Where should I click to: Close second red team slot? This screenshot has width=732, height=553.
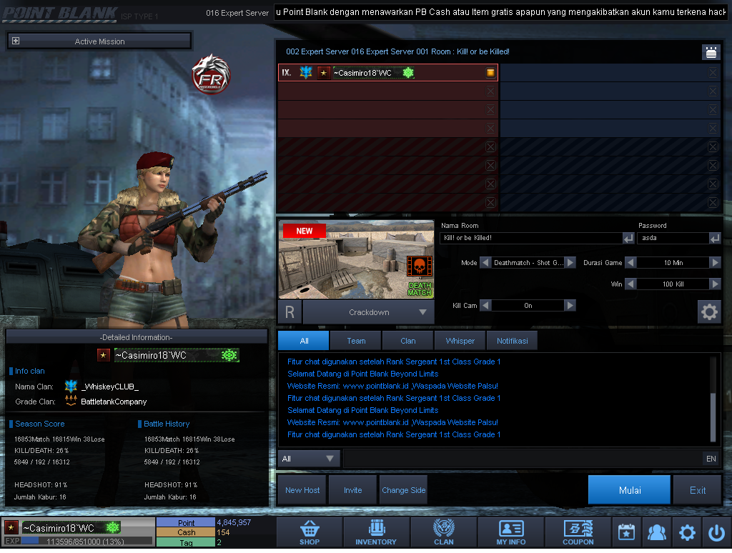490,91
